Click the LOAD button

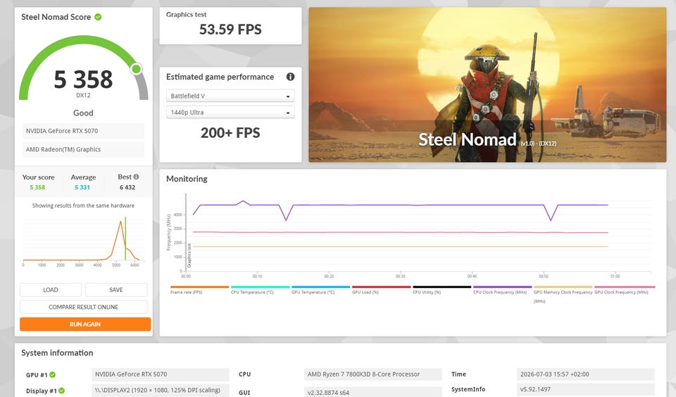(x=51, y=290)
